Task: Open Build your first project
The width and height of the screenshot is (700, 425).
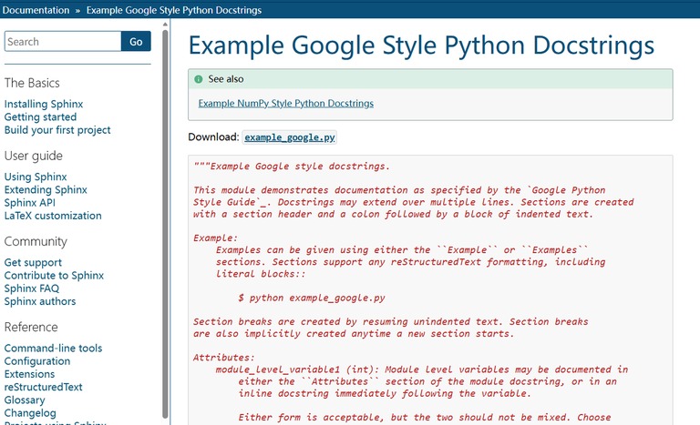Action: click(57, 130)
